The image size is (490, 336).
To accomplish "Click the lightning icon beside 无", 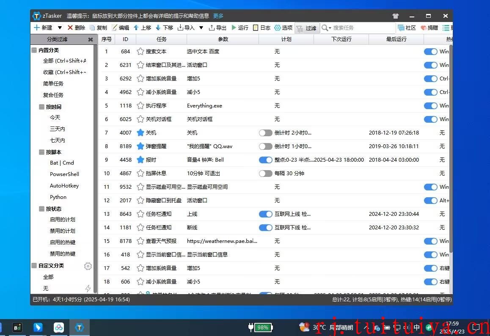I will pyautogui.click(x=88, y=288).
